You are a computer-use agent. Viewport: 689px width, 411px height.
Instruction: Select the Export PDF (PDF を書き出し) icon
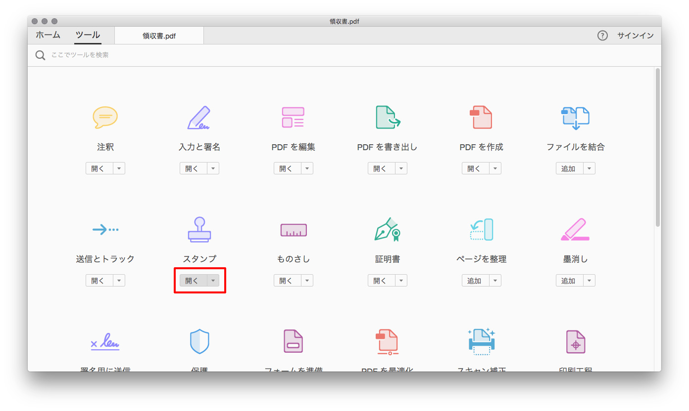(x=387, y=118)
